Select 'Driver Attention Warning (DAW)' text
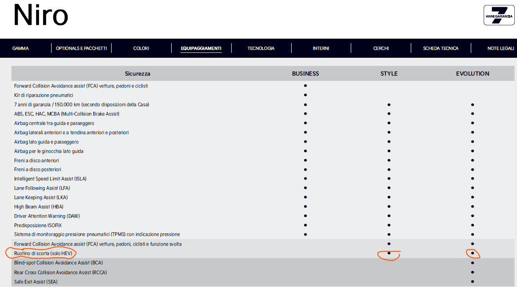Image resolution: width=517 pixels, height=287 pixels. 47,216
